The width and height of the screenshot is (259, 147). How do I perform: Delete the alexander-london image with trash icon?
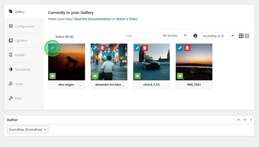pos(102,48)
